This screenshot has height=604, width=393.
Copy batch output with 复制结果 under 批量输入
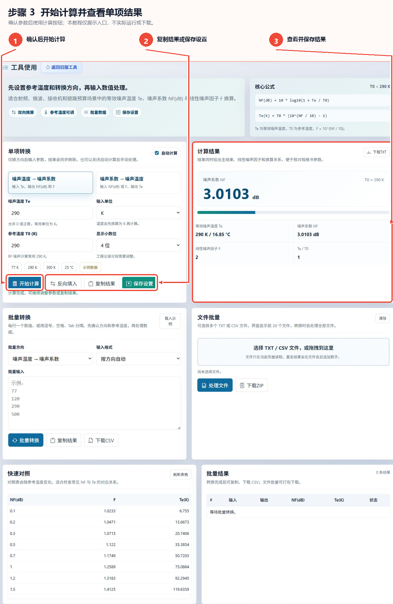point(64,440)
